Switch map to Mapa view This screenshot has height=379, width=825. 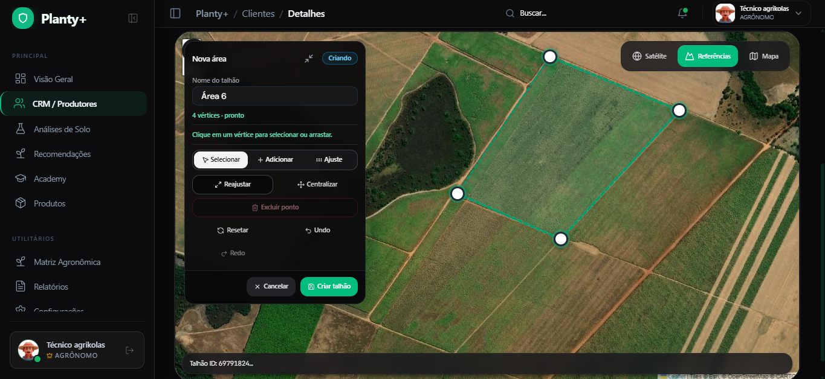click(764, 56)
